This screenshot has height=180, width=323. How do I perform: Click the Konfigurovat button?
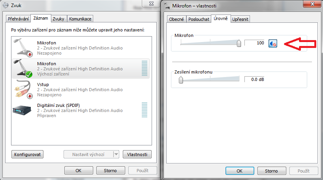click(x=28, y=154)
